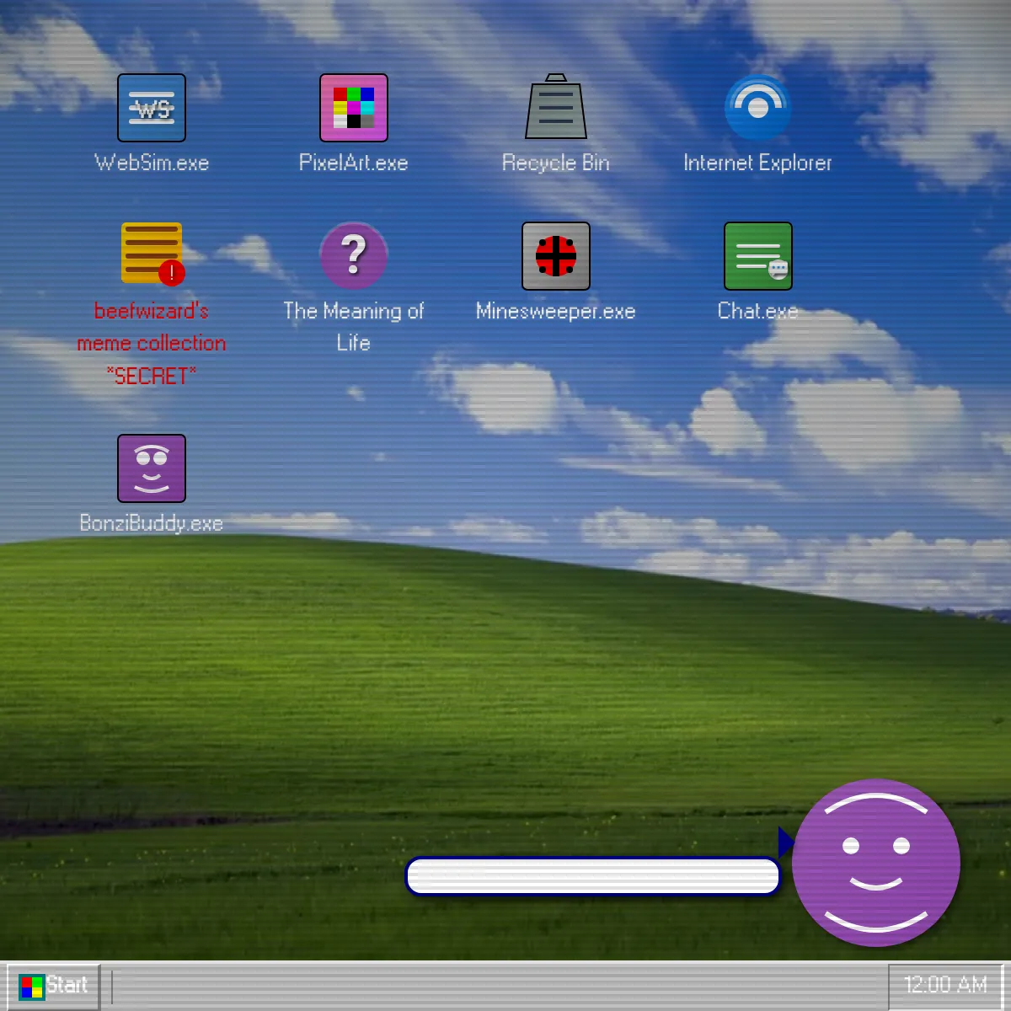Image resolution: width=1011 pixels, height=1011 pixels.
Task: Launch the Internet Explorer icon
Action: tap(758, 108)
